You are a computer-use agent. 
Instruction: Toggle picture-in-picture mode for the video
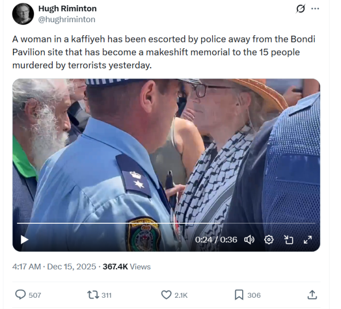pyautogui.click(x=289, y=240)
